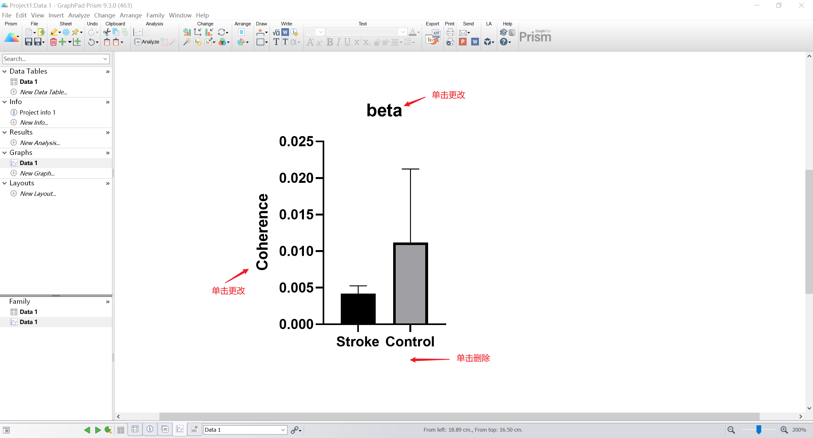Switch to data table section tab icon

click(135, 429)
